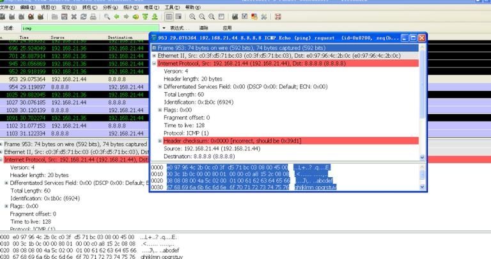Click the reload capture file icon
The image size is (491, 259).
[x=84, y=16]
